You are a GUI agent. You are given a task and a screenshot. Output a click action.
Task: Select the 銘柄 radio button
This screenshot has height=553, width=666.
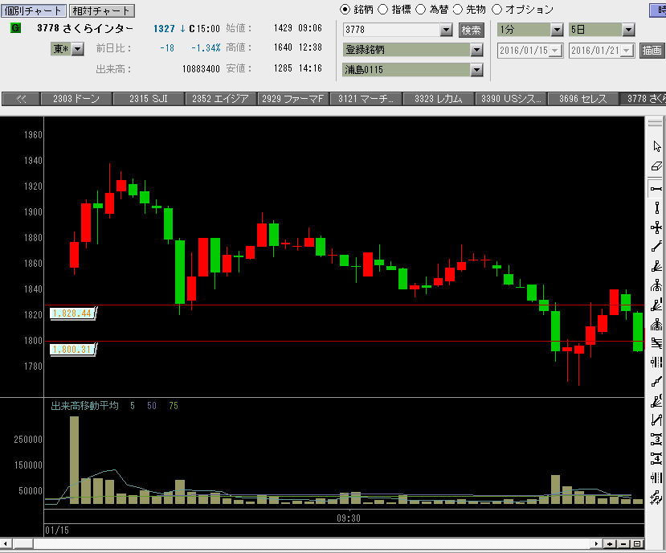[345, 10]
